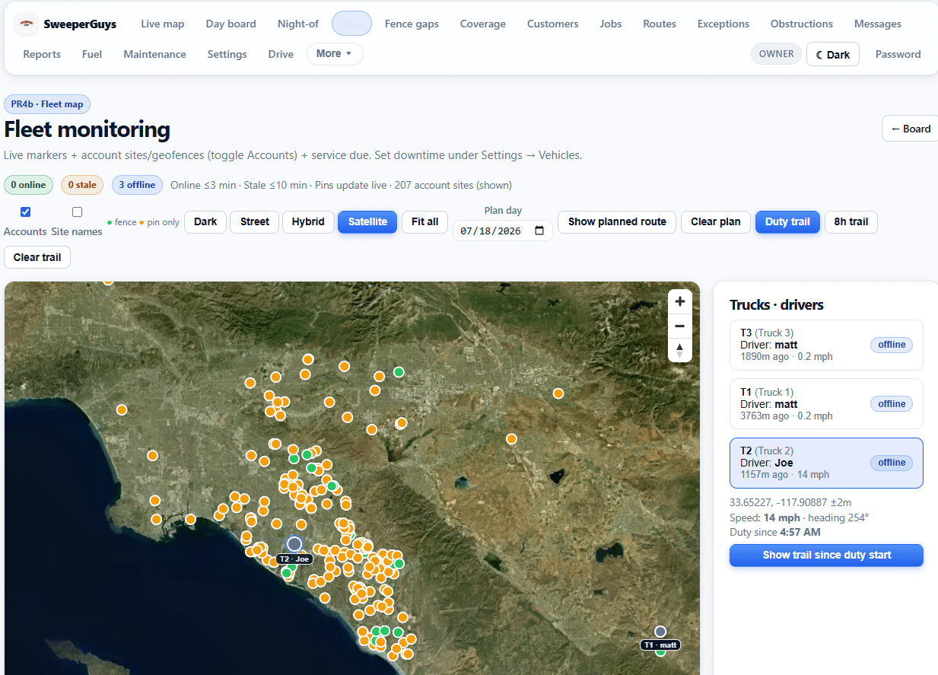Open Routes page
The width and height of the screenshot is (938, 675).
[660, 24]
